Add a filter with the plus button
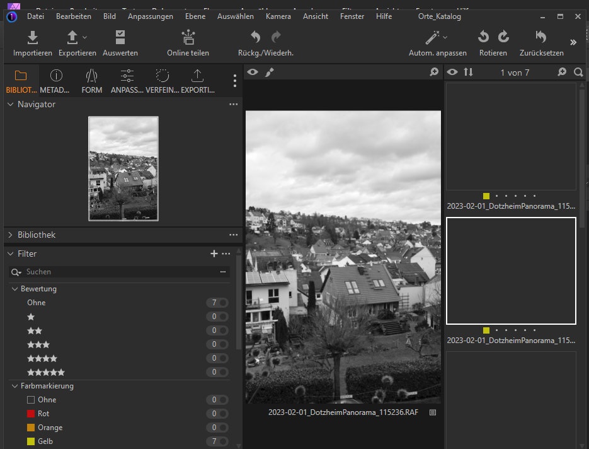Image resolution: width=589 pixels, height=449 pixels. [x=214, y=254]
